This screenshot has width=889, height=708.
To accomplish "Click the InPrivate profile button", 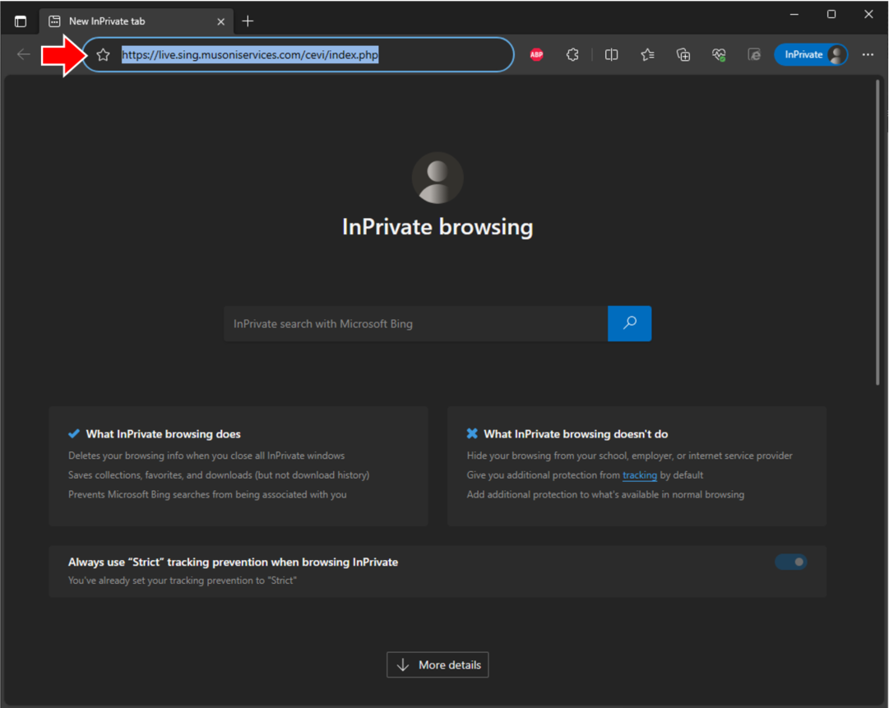I will click(811, 54).
